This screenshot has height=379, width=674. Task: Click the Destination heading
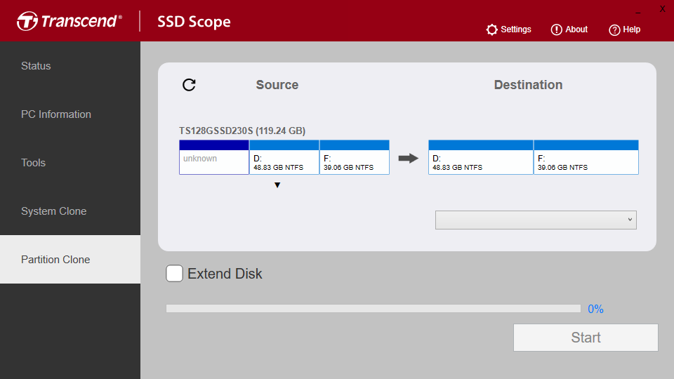(528, 85)
